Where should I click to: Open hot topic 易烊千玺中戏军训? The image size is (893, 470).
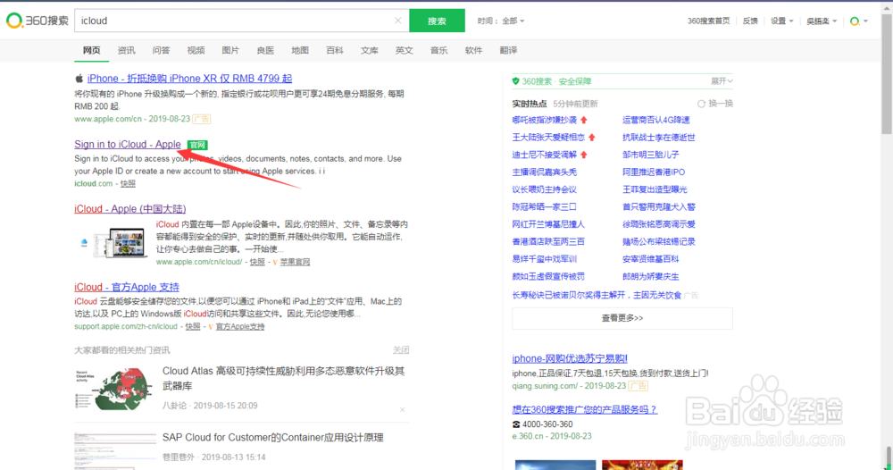(x=544, y=258)
